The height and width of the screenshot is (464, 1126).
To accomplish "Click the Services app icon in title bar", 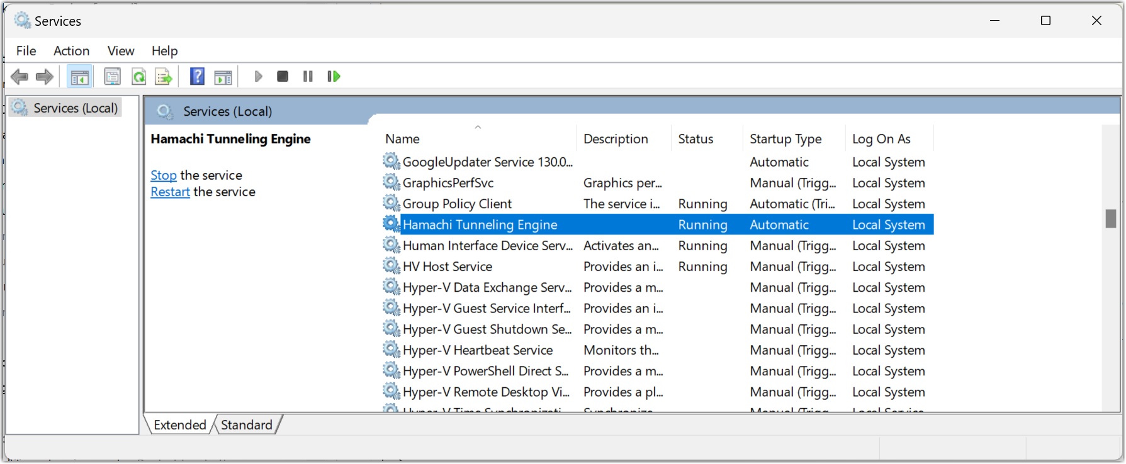I will click(22, 21).
